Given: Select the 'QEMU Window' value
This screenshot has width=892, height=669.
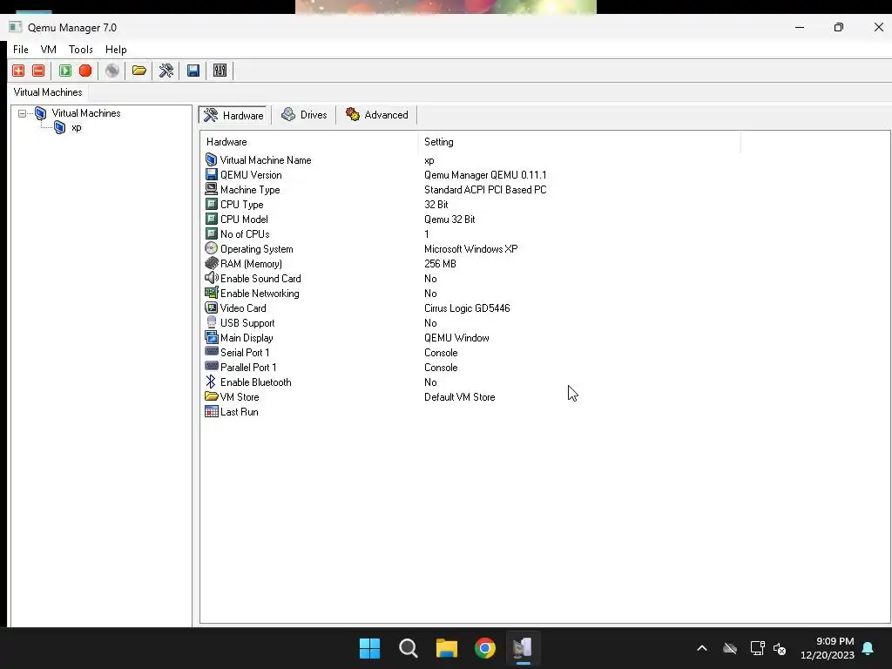Looking at the screenshot, I should click(x=456, y=338).
